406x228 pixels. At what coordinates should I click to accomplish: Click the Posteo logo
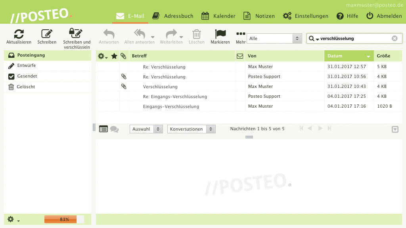pos(41,15)
